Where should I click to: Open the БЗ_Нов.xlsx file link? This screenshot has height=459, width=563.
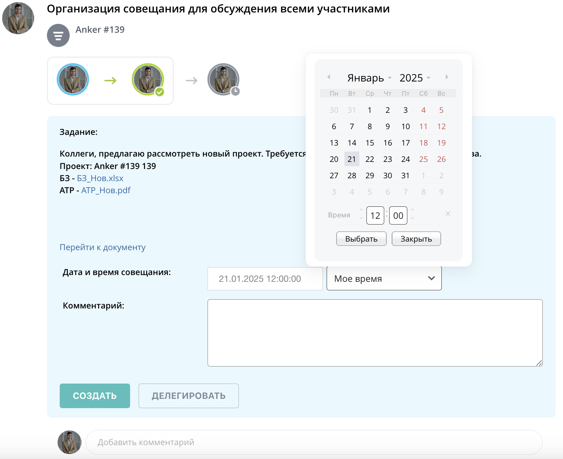click(x=100, y=178)
